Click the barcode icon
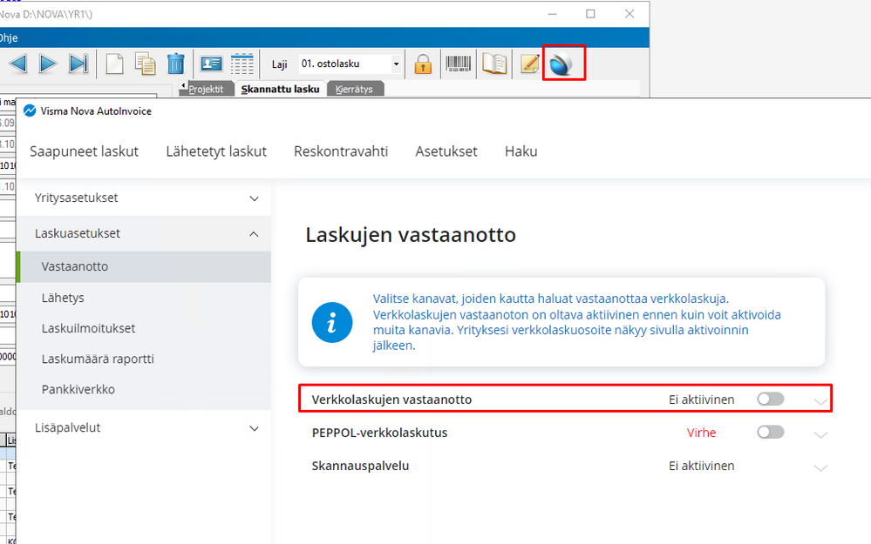Viewport: 871px width, 544px height. (459, 64)
